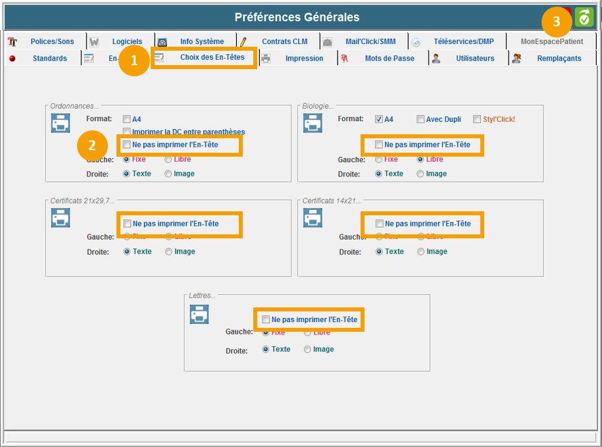Switch to the Mots de Passe tab
The image size is (602, 447).
tap(389, 59)
